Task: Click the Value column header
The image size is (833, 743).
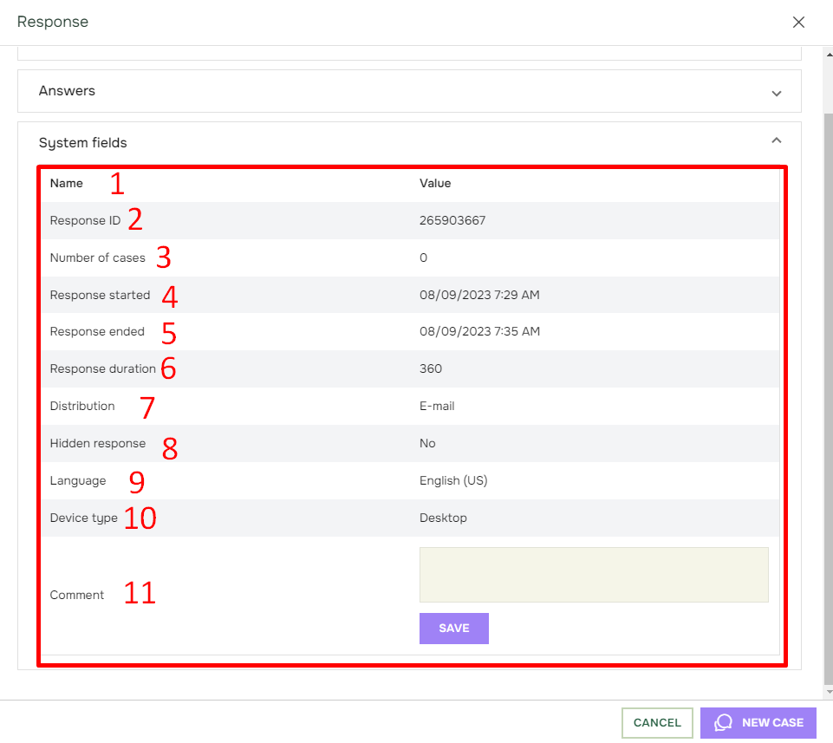Action: tap(435, 183)
